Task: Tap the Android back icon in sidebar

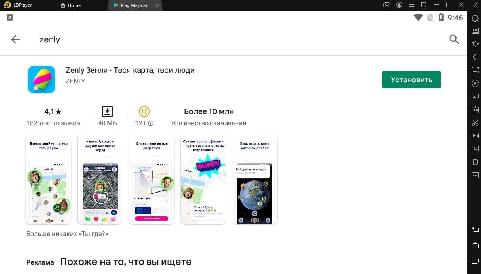Action: [475, 229]
